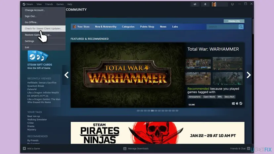
Task: Click previous arrow on featured carousel
Action: [x=67, y=75]
